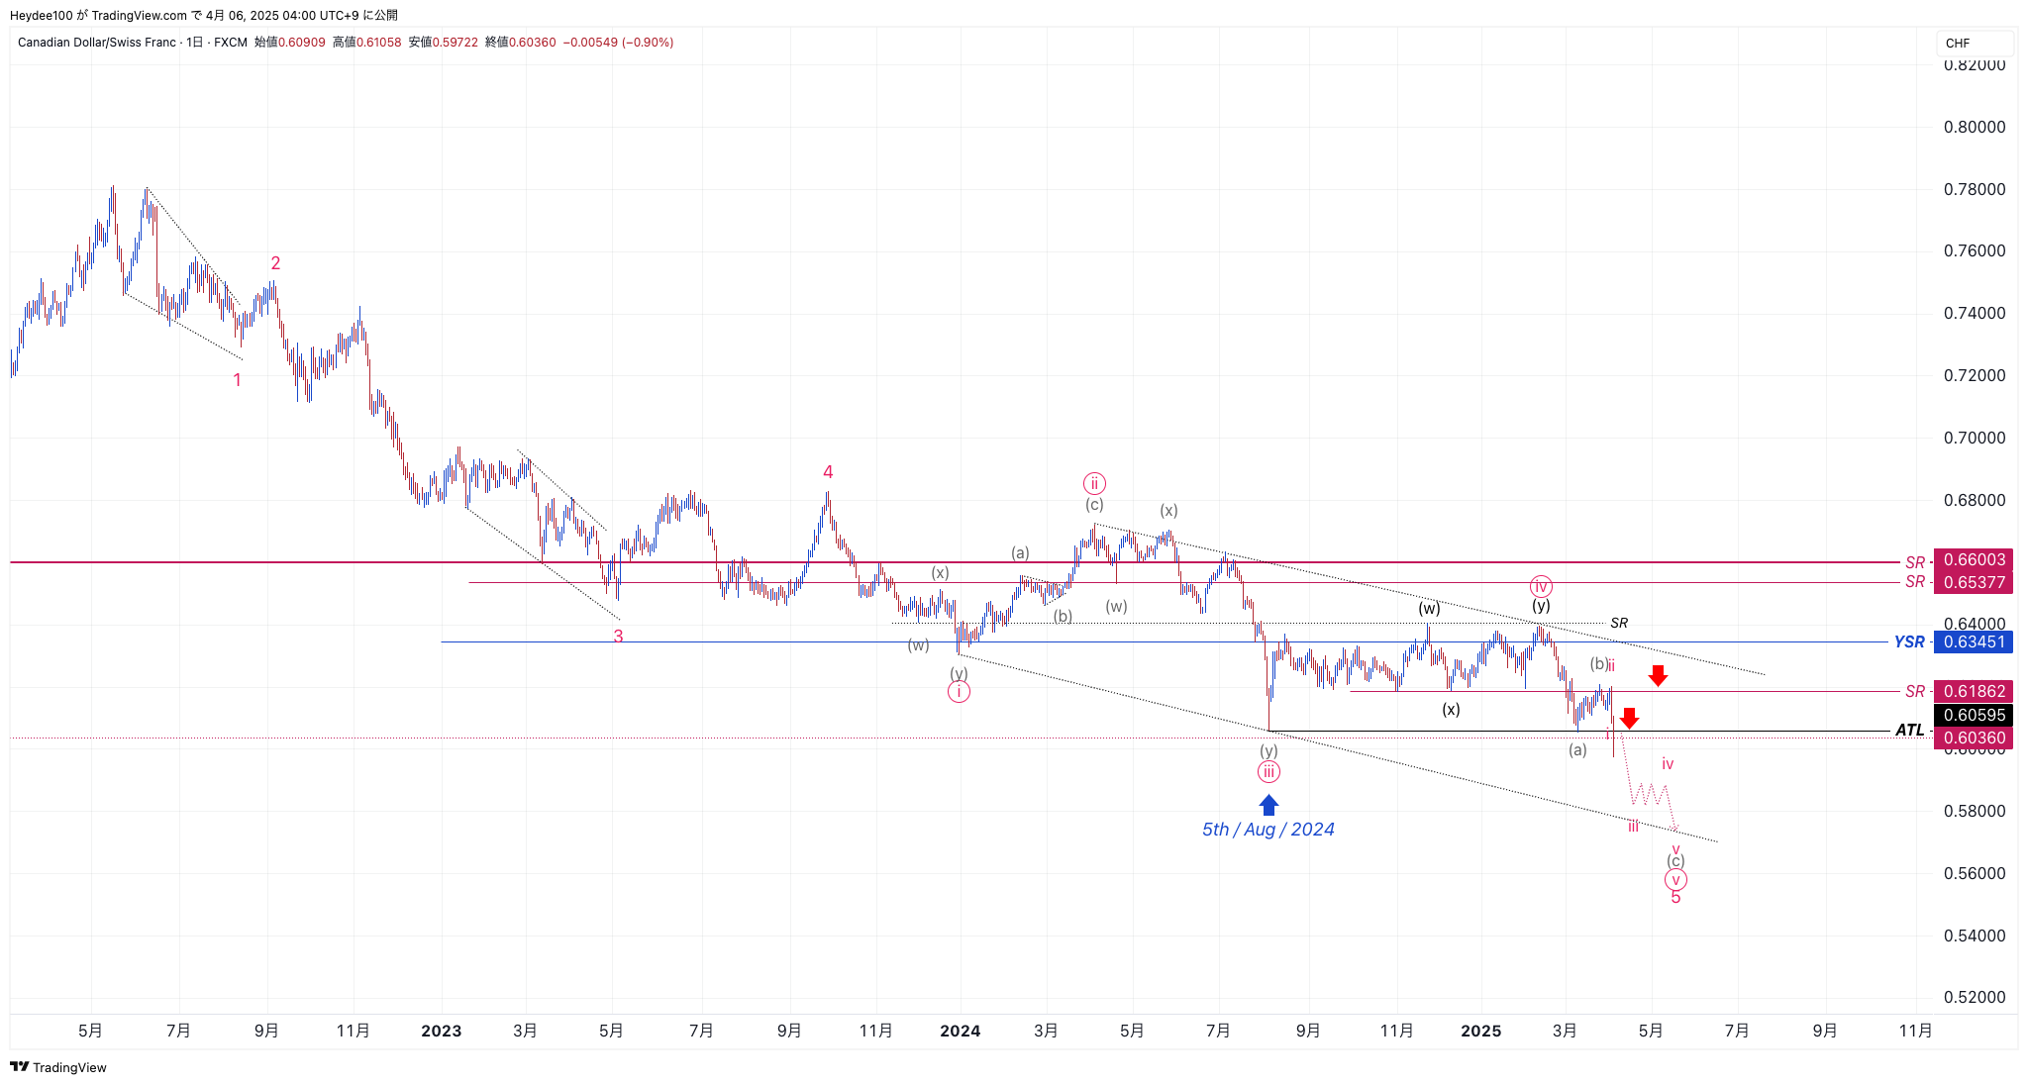Click the small black SR label near 0.64000

coord(1619,623)
